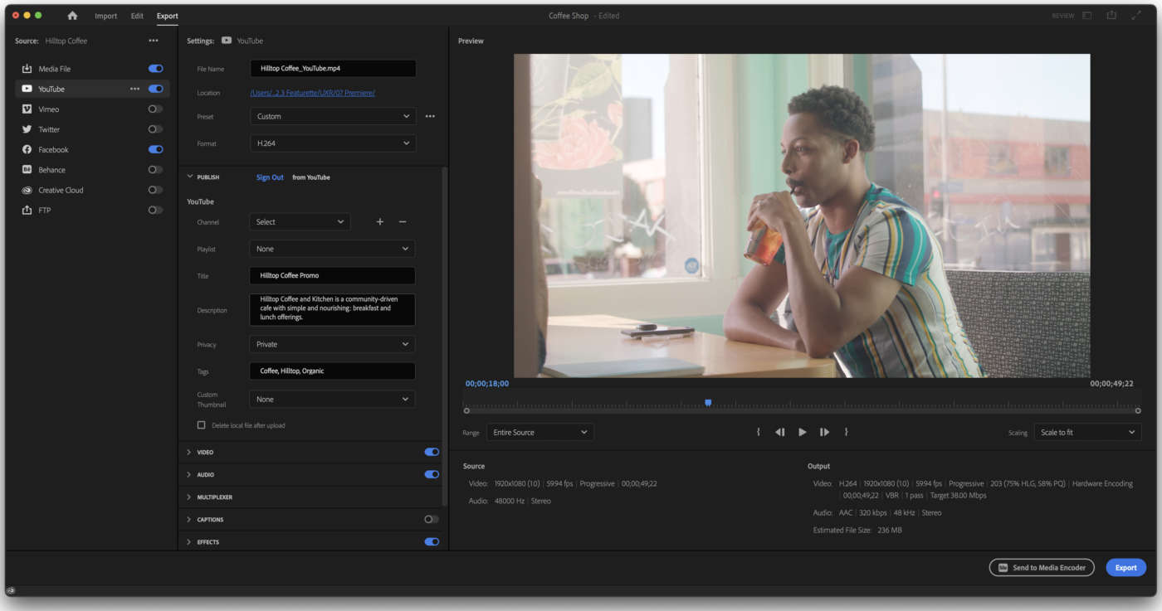The height and width of the screenshot is (611, 1162).
Task: Click the share icon at top right
Action: (1111, 16)
